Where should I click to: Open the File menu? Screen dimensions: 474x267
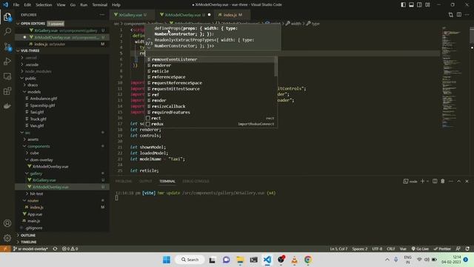pos(16,4)
